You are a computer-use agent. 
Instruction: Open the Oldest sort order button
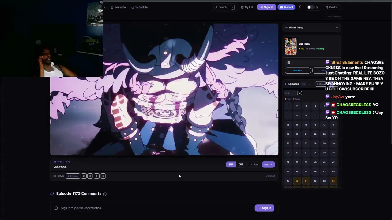(x=321, y=84)
